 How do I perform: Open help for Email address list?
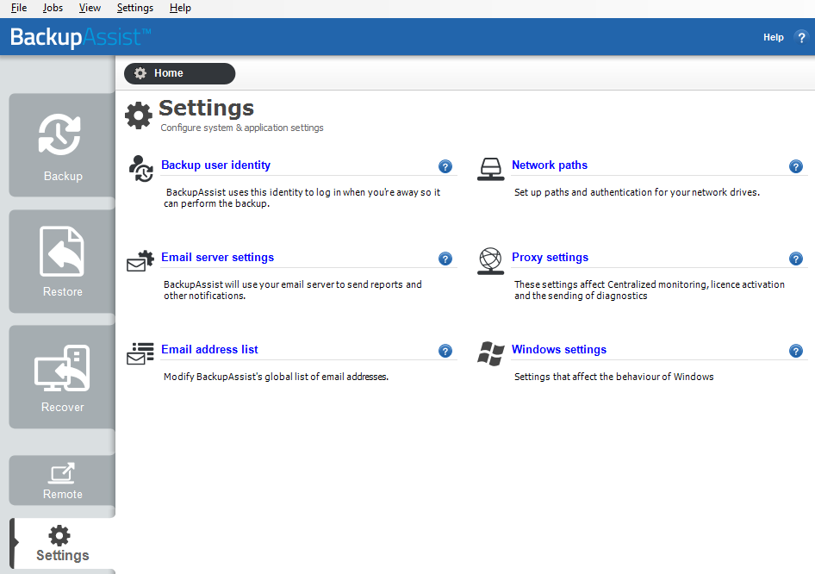click(445, 351)
